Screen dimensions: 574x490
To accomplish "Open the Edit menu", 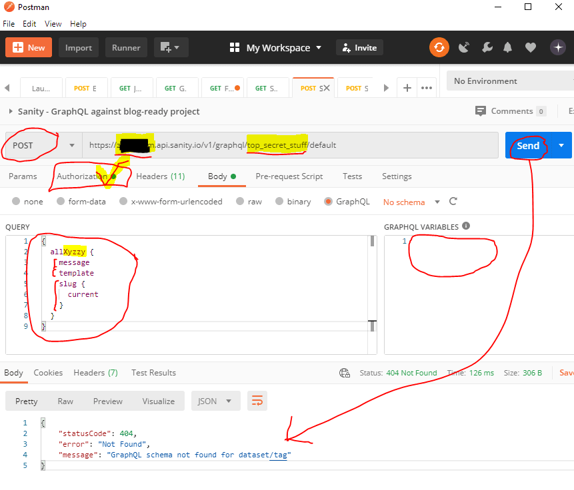I will coord(29,24).
